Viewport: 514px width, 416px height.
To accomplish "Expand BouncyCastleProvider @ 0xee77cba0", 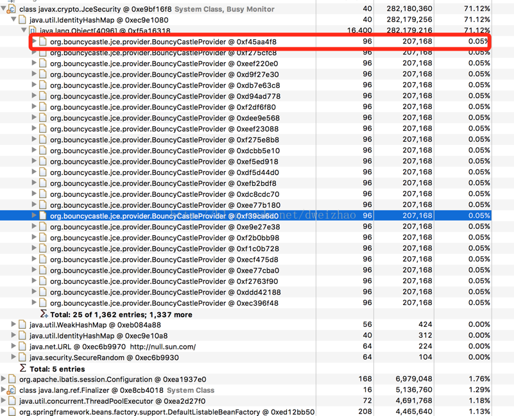I will (x=34, y=270).
